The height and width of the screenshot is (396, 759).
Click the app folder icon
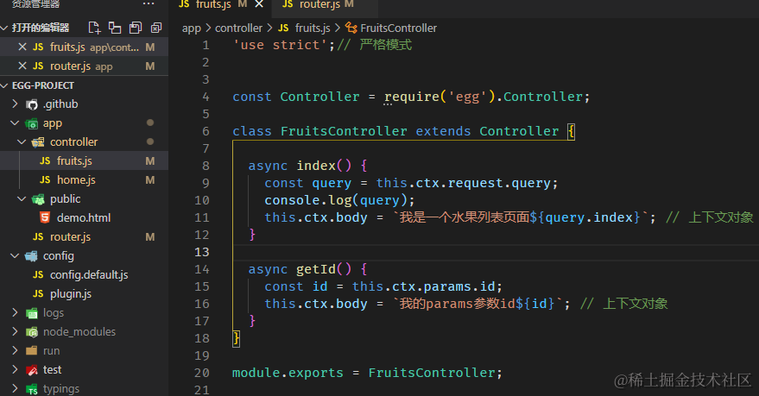point(31,123)
